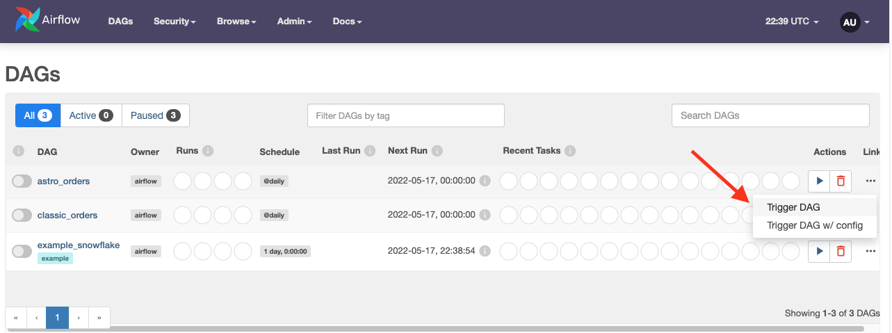The image size is (892, 333).
Task: Expand the Security dropdown menu
Action: click(175, 22)
